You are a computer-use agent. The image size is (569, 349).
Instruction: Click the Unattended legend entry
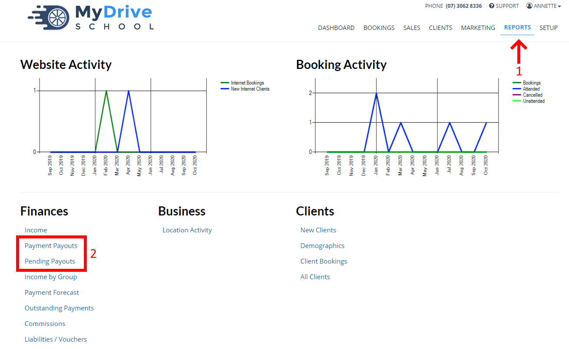[529, 101]
